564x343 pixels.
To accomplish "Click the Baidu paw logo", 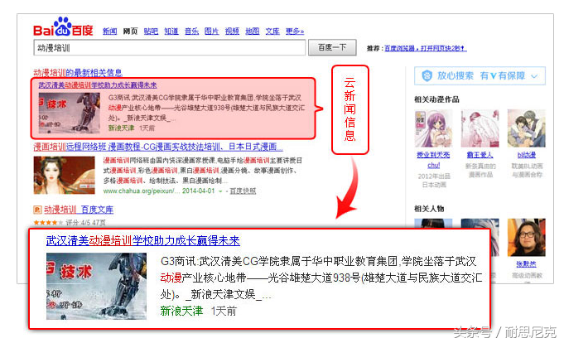I will pos(63,27).
